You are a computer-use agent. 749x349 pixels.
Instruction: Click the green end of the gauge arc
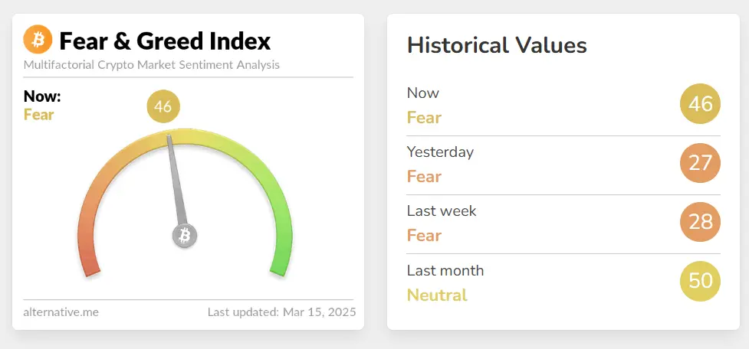281,263
